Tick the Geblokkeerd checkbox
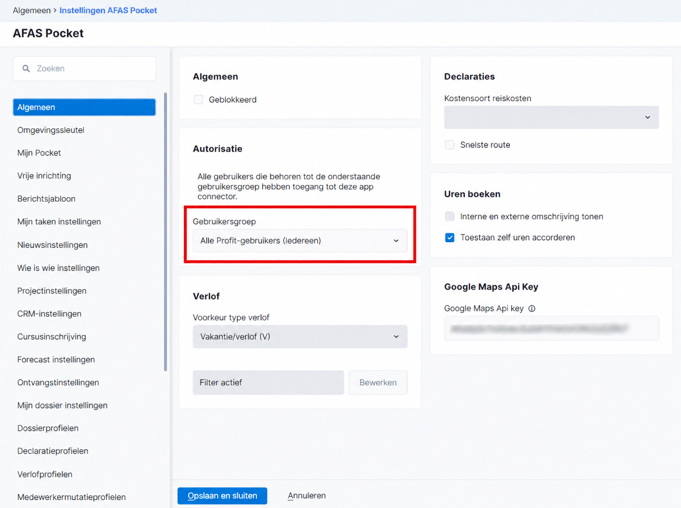 198,99
